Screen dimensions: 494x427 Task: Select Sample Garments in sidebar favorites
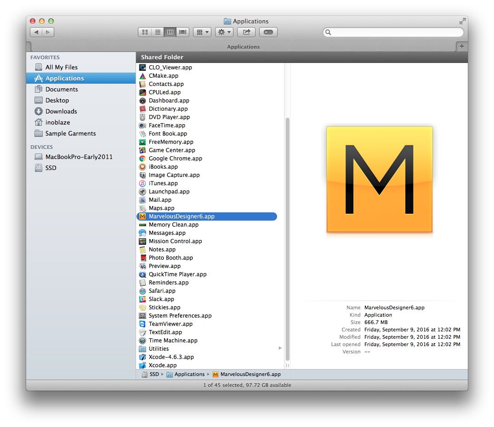pyautogui.click(x=70, y=133)
